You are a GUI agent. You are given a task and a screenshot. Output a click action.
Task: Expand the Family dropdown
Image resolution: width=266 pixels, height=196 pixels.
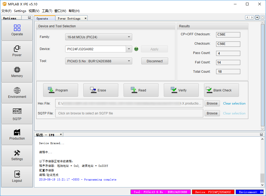pyautogui.click(x=129, y=37)
